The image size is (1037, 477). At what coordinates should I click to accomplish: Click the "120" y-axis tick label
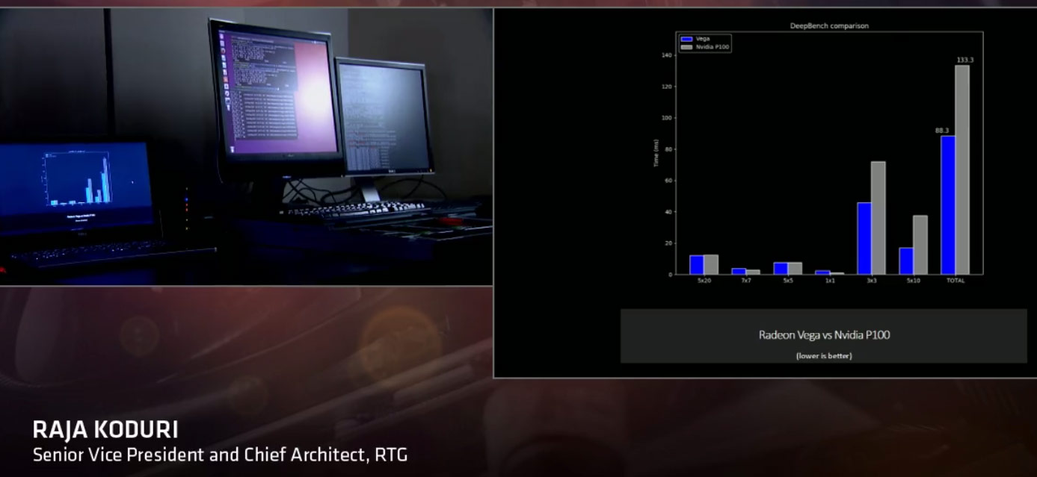[x=667, y=87]
